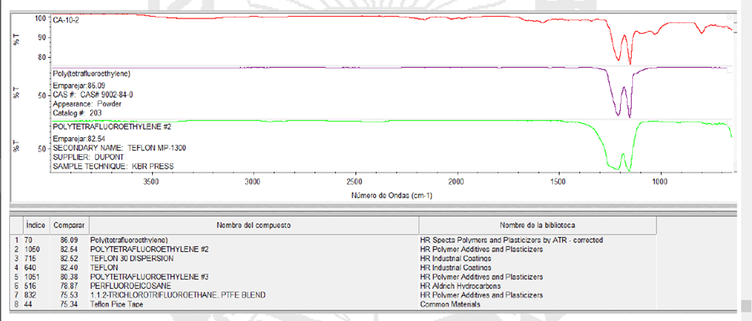Click the purple Poly(tetrafluoroethylene) spectrum title
The height and width of the screenshot is (321, 752).
[91, 74]
